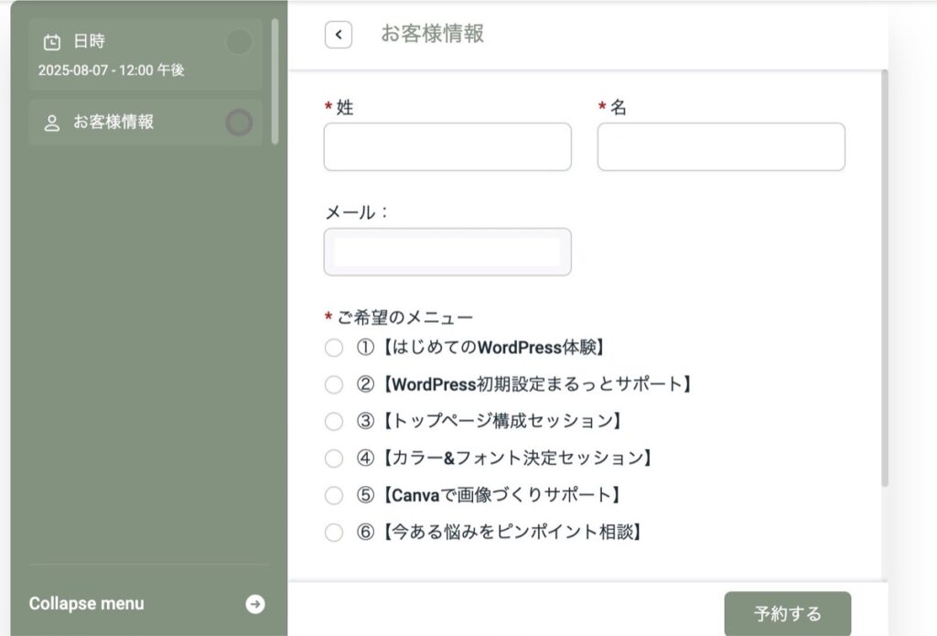Pick ⑥【今ある悩みをピンポイント相談】 radio option

click(334, 533)
